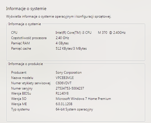The image size is (151, 123).
Task: Select the 64-bit System operacyjny value
Action: [74, 109]
